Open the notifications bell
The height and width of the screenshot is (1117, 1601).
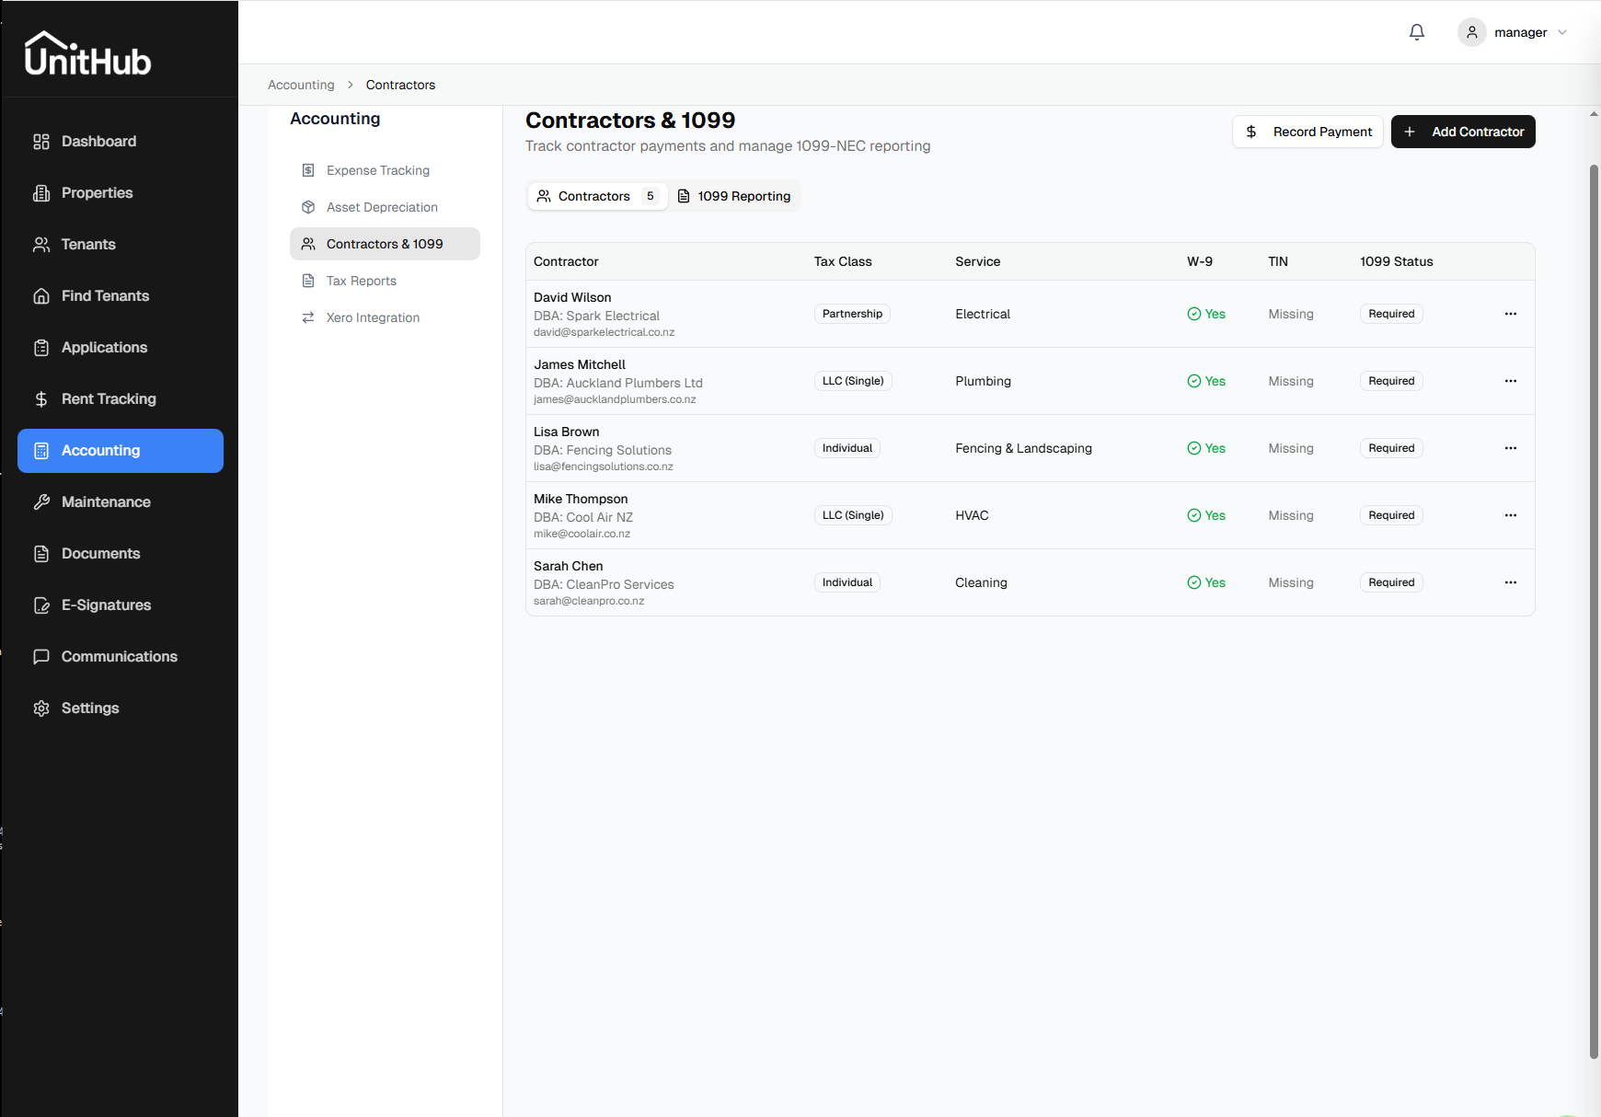[x=1417, y=32]
